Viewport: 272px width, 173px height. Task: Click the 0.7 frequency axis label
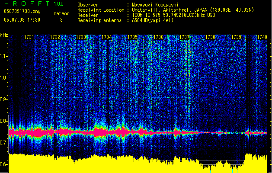click(3, 143)
